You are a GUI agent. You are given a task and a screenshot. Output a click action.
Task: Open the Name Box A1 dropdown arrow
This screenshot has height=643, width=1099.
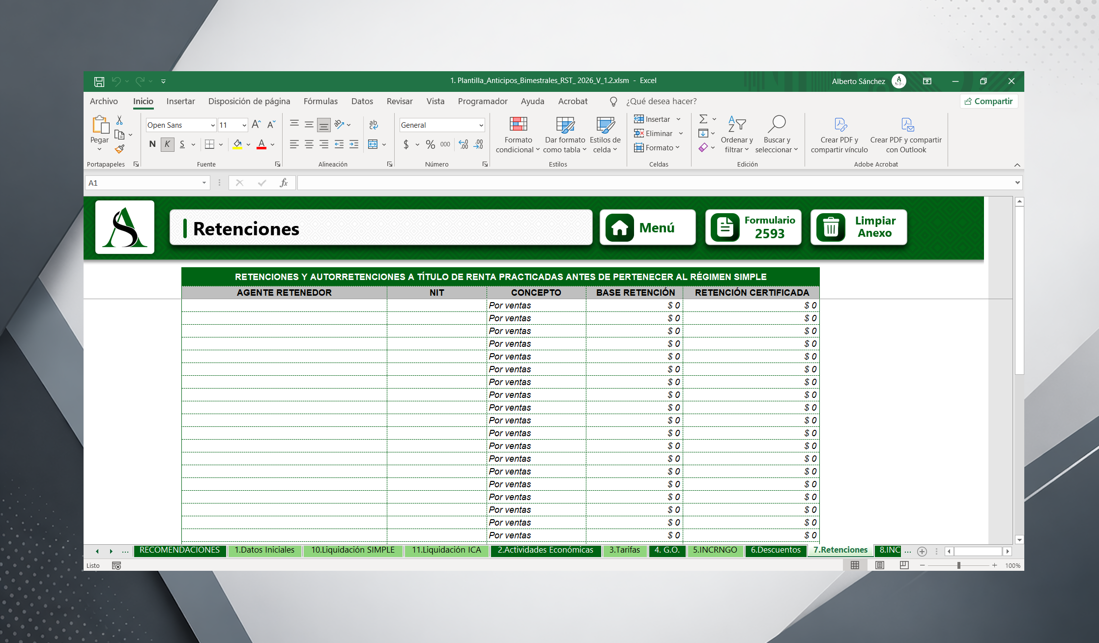point(204,183)
